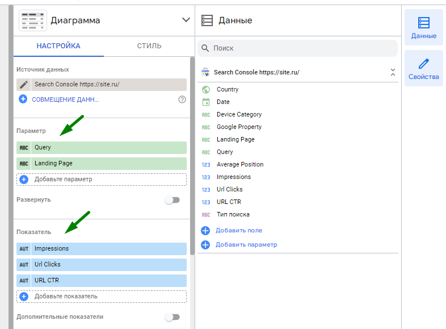Viewport: 446px width, 329px height.
Task: Click Добавить поле link
Action: tap(238, 231)
